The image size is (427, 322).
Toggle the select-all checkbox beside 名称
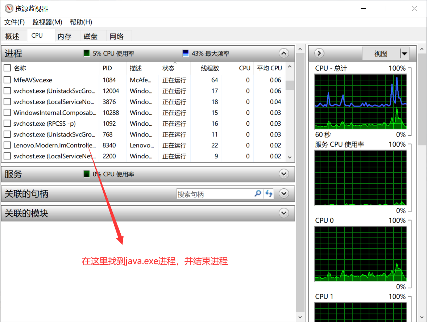(7, 68)
